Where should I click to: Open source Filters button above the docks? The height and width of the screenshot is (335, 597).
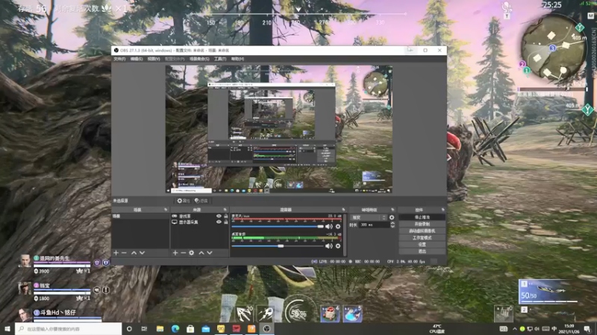(x=201, y=200)
